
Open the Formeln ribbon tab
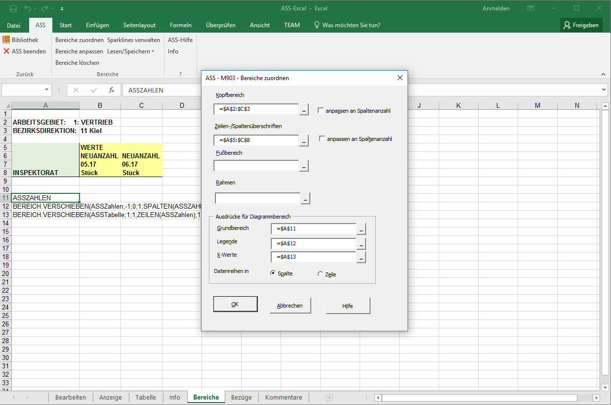pyautogui.click(x=180, y=25)
